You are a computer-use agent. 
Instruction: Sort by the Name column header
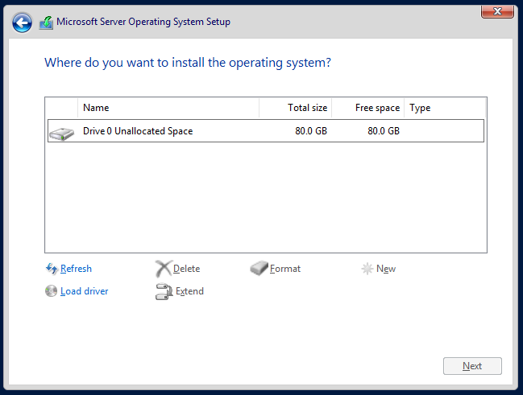(x=168, y=108)
